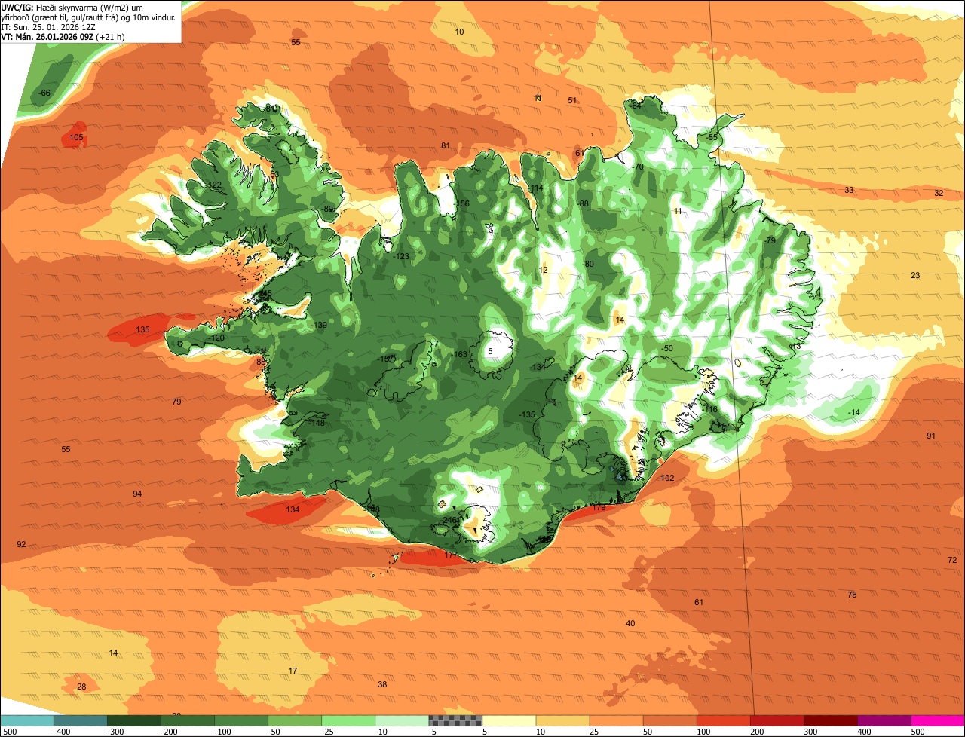Click the checkered legend segment between -5 and 5
Screen dimensions: 965x737
[455, 720]
